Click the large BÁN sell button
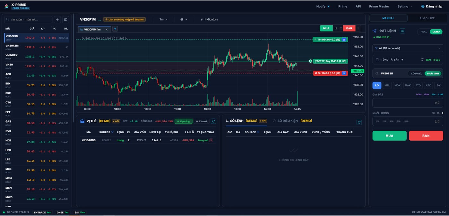This screenshot has height=216, width=449. click(426, 136)
